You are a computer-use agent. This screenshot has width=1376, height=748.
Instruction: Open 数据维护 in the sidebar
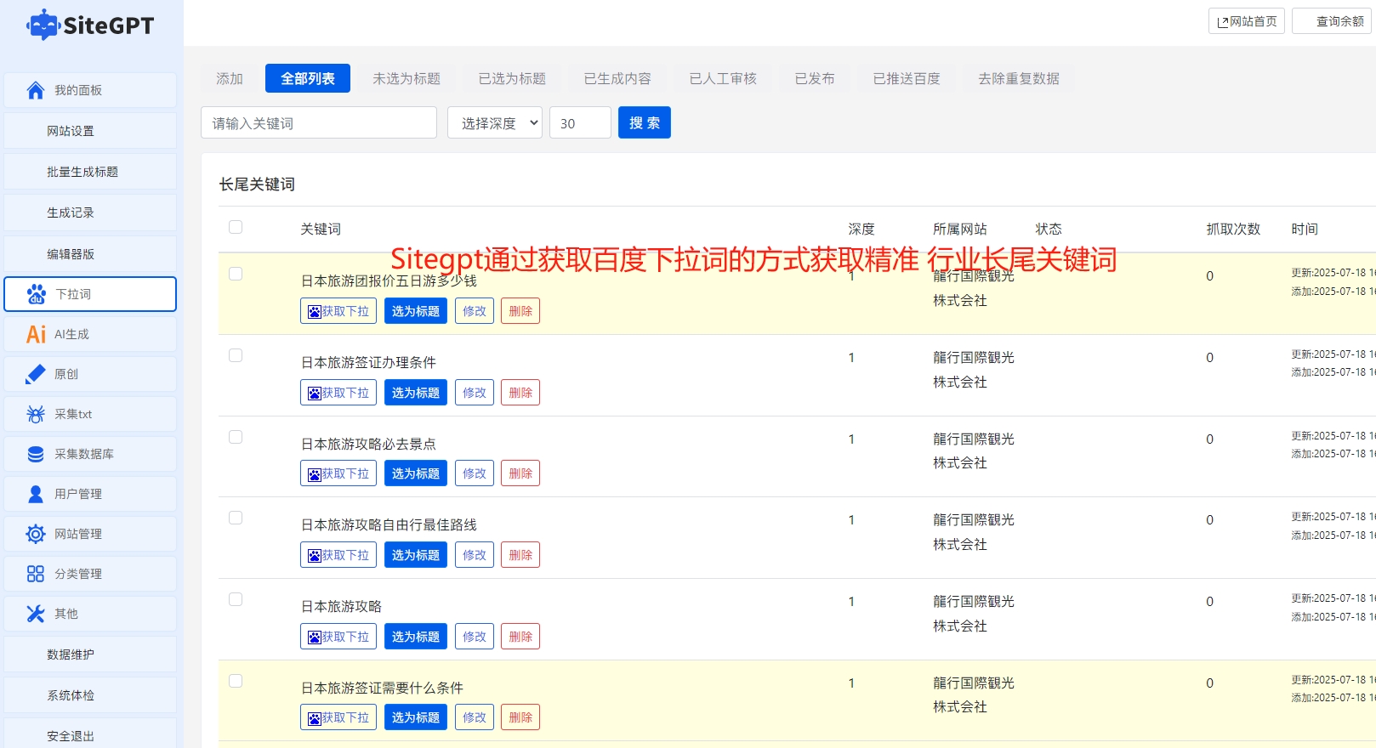(x=90, y=654)
